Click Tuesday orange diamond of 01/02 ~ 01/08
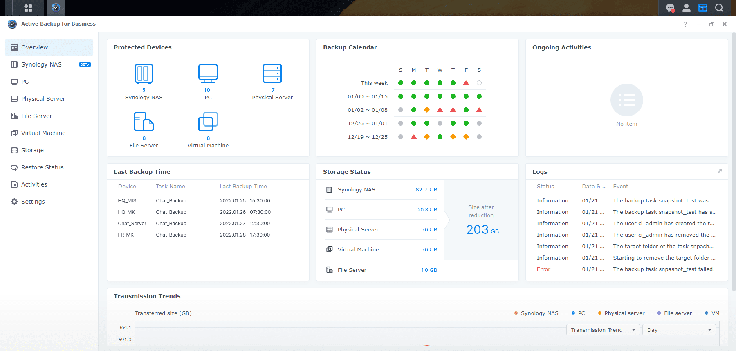The image size is (736, 351). click(x=427, y=110)
